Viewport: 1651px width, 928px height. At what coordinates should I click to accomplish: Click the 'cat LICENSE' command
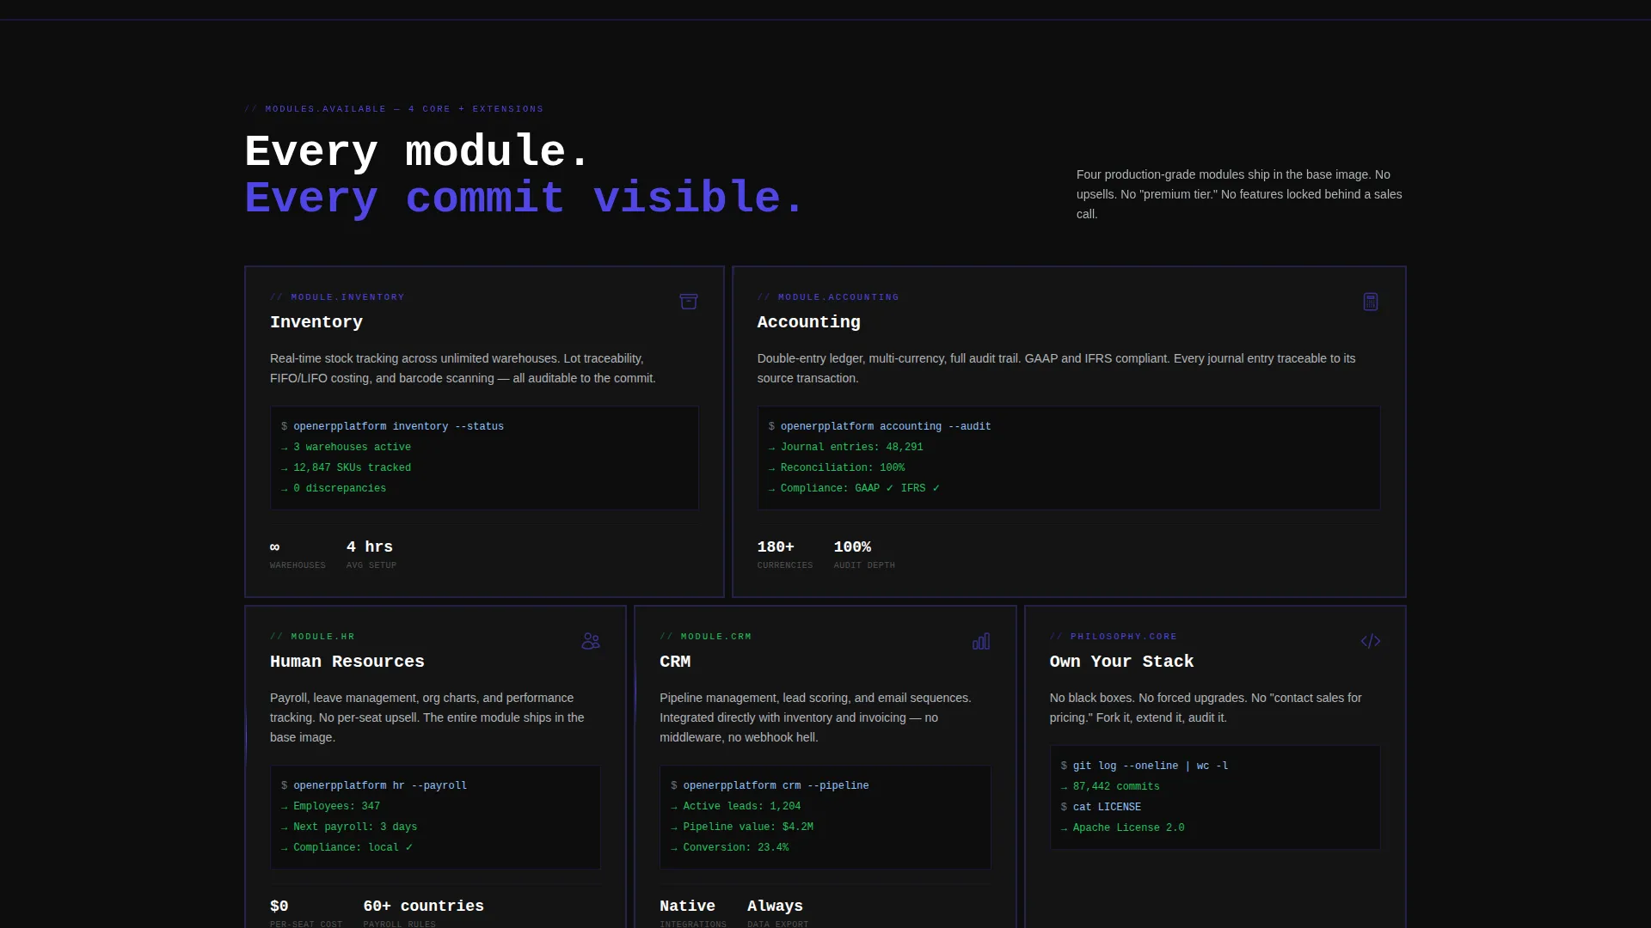tap(1107, 807)
